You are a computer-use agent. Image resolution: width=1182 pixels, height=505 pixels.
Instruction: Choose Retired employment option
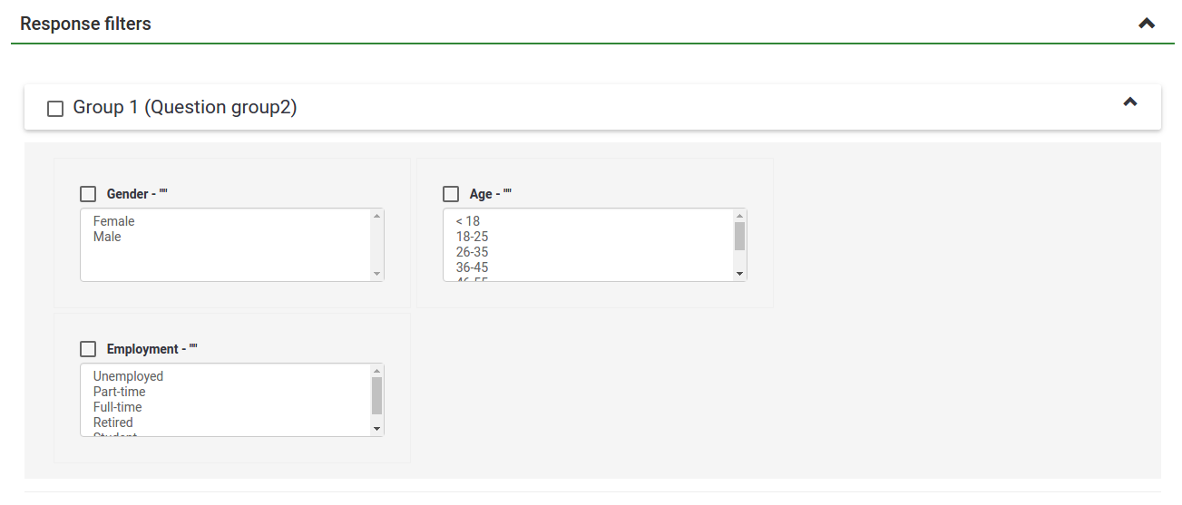113,422
